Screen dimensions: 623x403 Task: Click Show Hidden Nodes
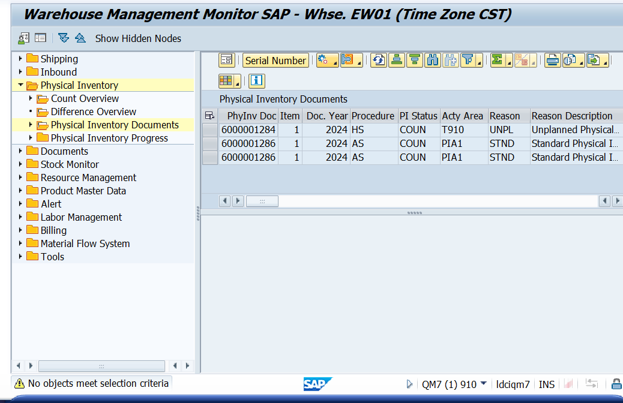click(138, 38)
